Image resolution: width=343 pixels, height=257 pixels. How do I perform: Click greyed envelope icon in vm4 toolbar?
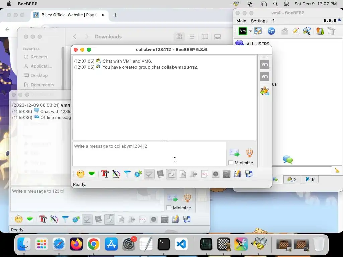pyautogui.click(x=284, y=31)
